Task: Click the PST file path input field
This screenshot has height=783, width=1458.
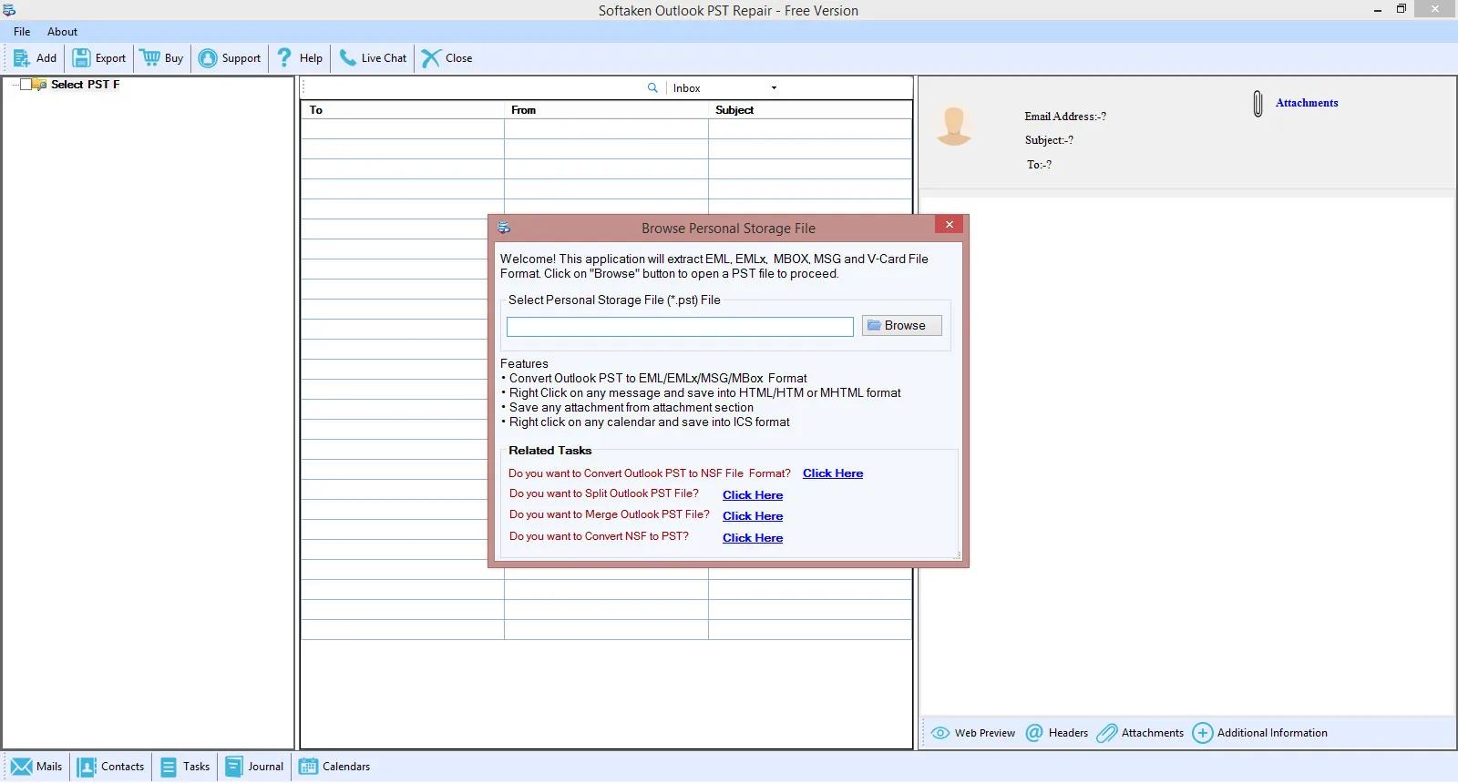Action: pyautogui.click(x=680, y=327)
